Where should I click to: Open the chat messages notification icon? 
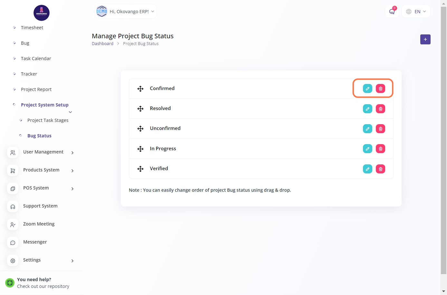[392, 12]
